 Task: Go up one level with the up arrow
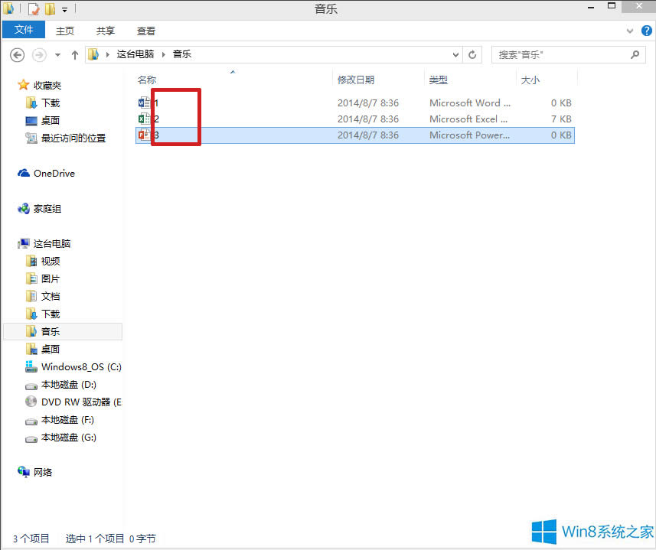[73, 54]
